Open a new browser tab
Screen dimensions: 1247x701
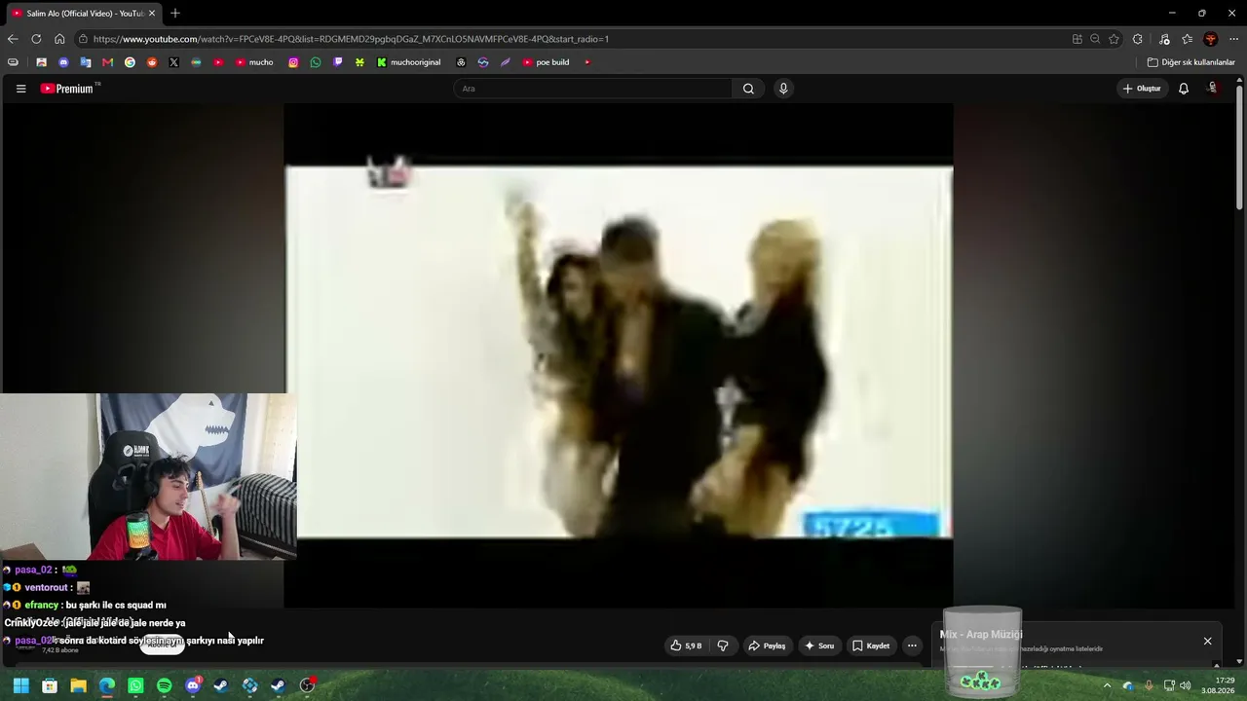coord(175,14)
